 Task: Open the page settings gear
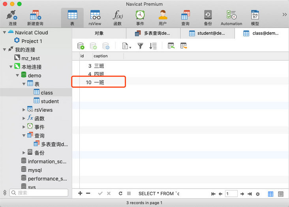click(x=258, y=194)
